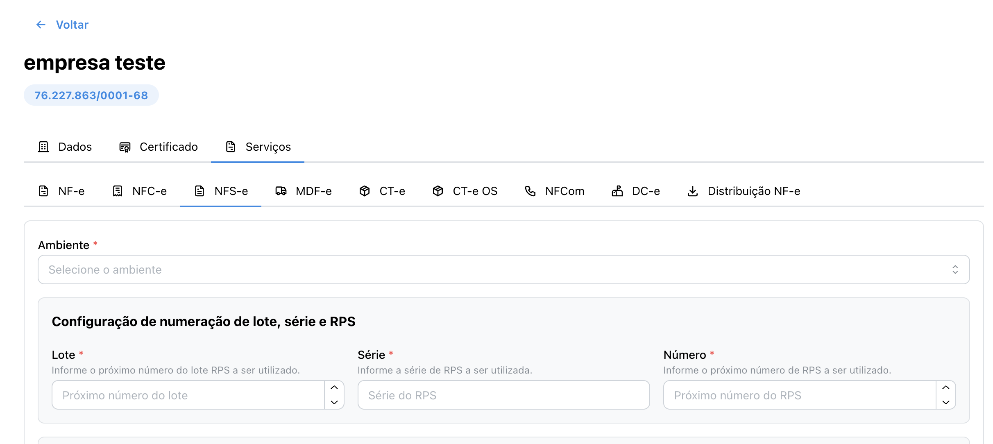The width and height of the screenshot is (993, 444).
Task: Go back via Voltar link
Action: [72, 25]
